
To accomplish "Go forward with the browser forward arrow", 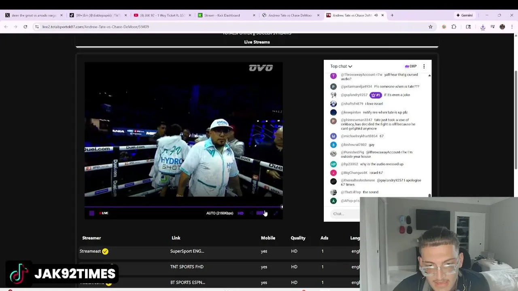I will (15, 27).
